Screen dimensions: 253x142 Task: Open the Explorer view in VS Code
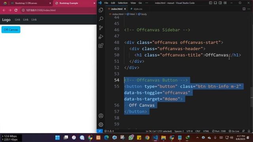(x=101, y=10)
